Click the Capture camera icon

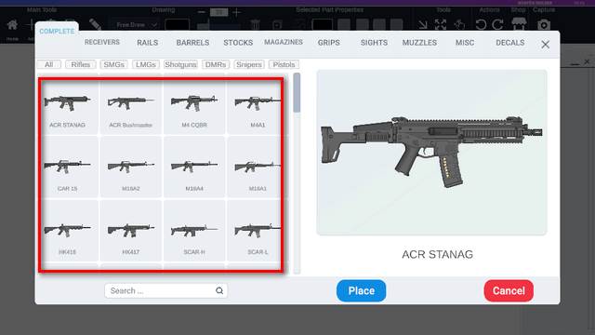pyautogui.click(x=544, y=25)
